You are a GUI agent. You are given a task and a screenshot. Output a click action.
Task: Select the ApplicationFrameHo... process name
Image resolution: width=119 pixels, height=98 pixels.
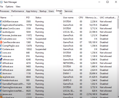13,25
